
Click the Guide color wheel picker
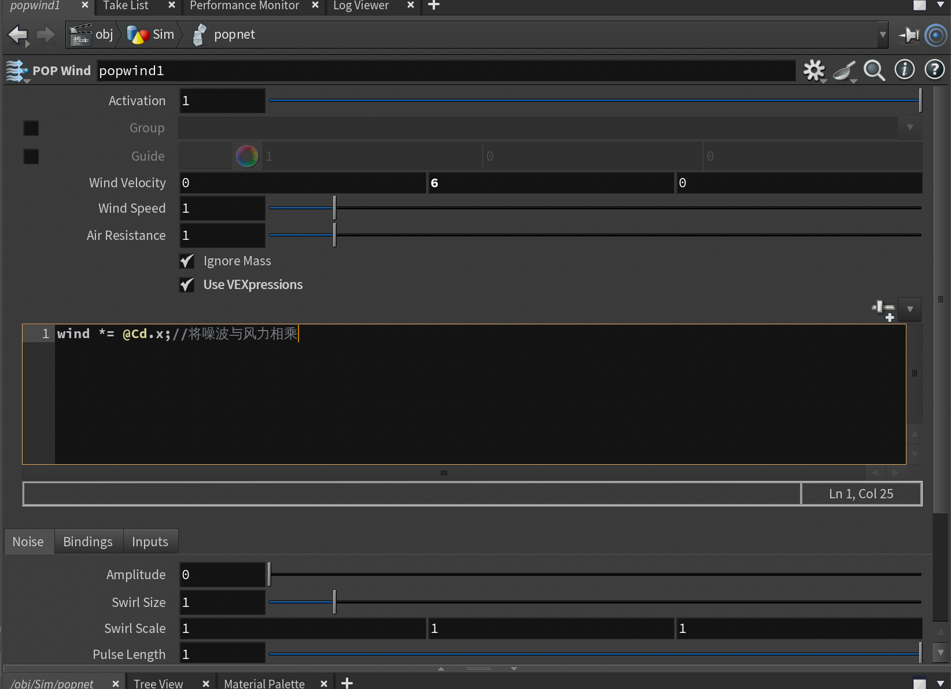[x=247, y=156]
